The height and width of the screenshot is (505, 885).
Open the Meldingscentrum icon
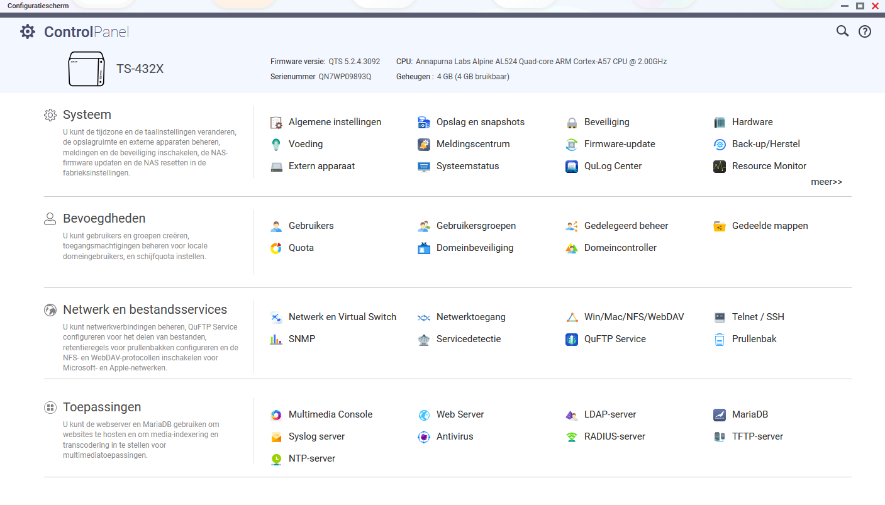(424, 144)
